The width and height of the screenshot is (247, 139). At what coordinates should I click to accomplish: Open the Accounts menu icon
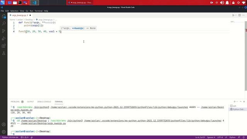point(3,124)
